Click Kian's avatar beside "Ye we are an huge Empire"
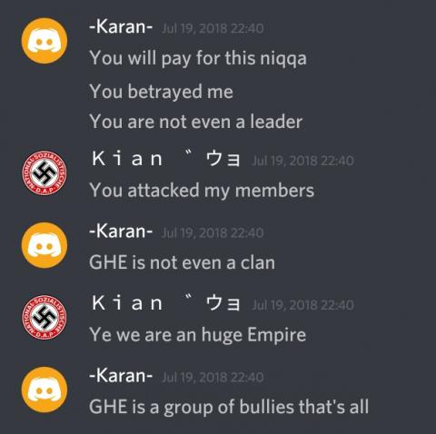The width and height of the screenshot is (436, 434). [x=45, y=317]
